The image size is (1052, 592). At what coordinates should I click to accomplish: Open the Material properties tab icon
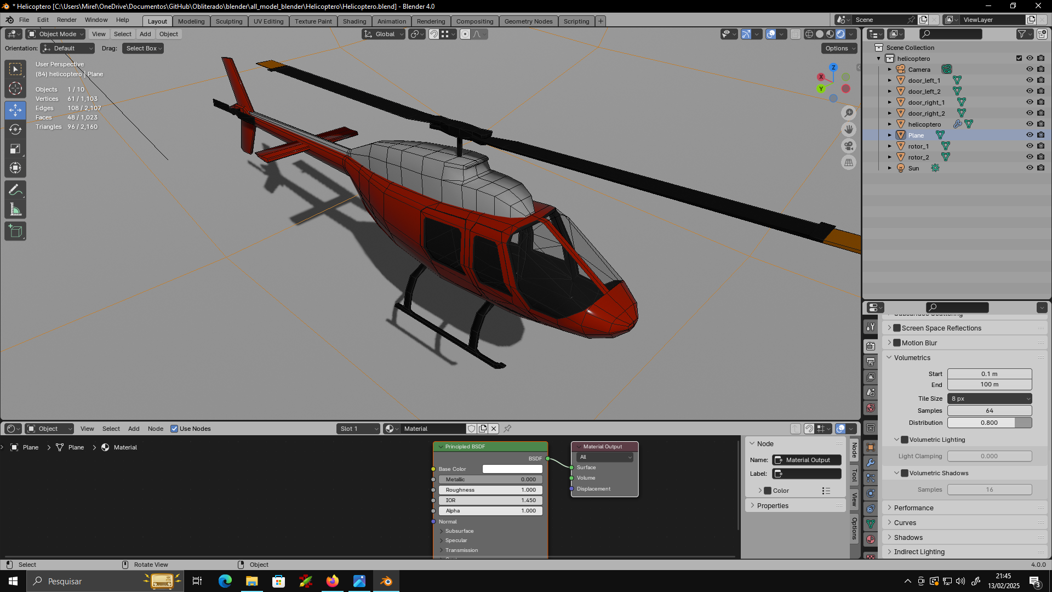(871, 539)
